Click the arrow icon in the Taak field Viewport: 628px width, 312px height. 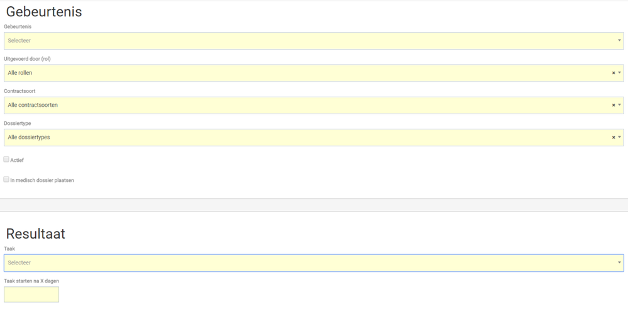[619, 263]
